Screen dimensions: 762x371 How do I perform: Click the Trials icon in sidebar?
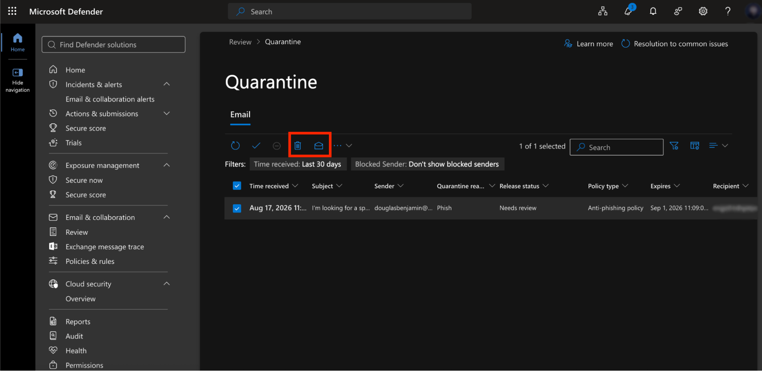(x=53, y=142)
